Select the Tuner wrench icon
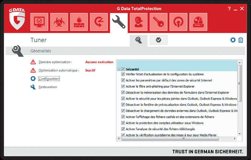Image resolution: width=251 pixels, height=160 pixels. click(119, 22)
